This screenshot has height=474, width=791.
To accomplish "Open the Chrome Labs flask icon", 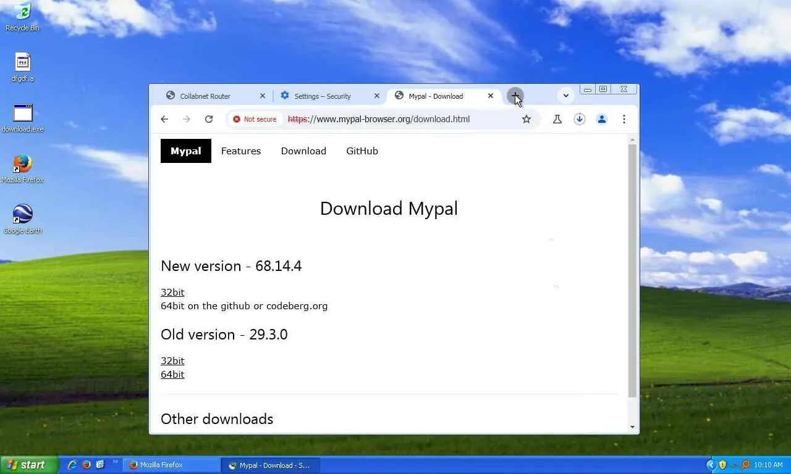I will [x=557, y=119].
